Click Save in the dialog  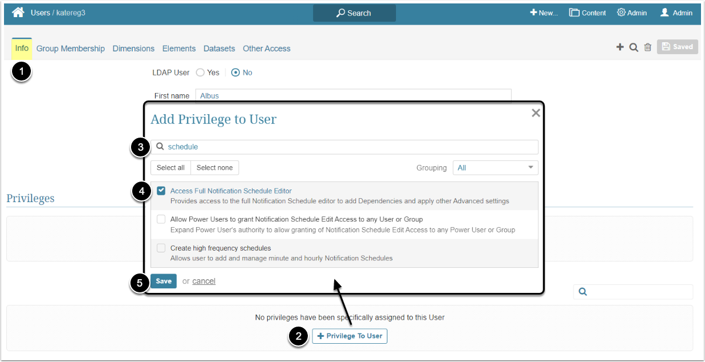click(164, 281)
